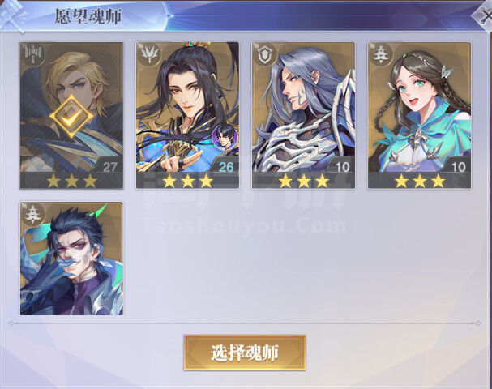Click the class emblem on the blonde character card
The width and height of the screenshot is (492, 389).
[x=32, y=54]
